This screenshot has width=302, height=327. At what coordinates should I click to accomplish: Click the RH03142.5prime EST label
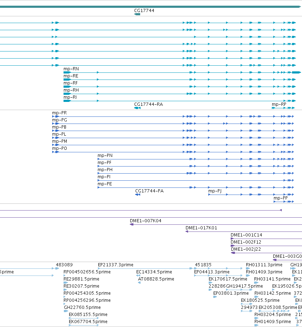[x=273, y=293]
